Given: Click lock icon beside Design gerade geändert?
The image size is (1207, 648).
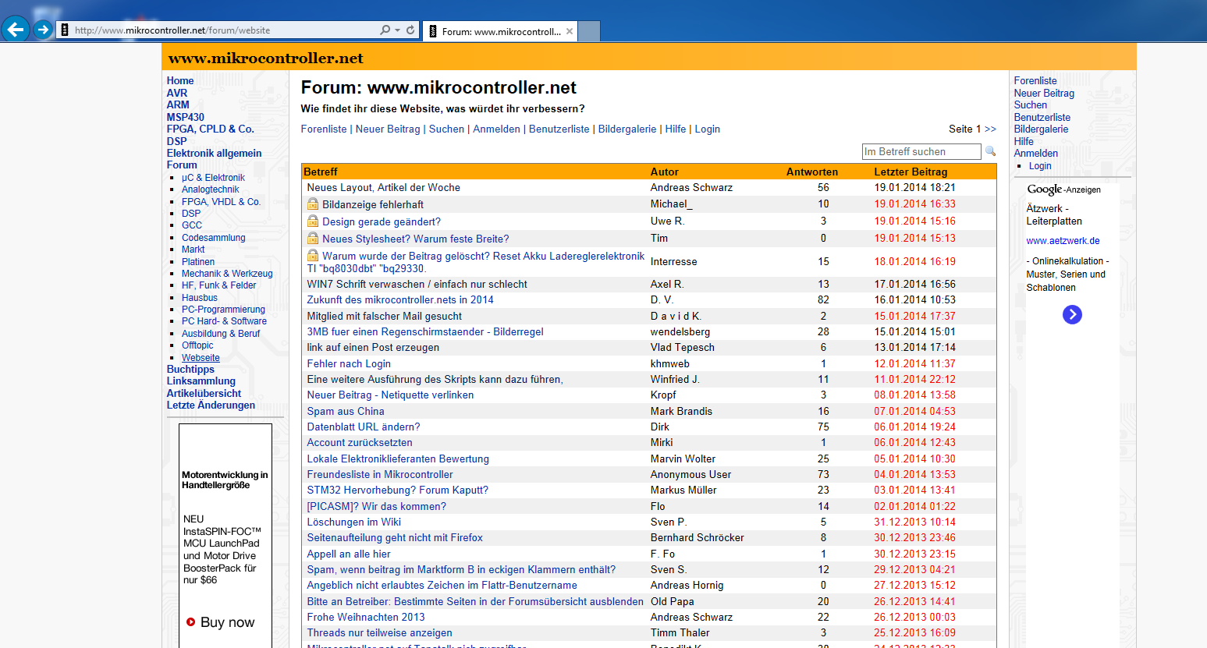Looking at the screenshot, I should click(x=313, y=221).
